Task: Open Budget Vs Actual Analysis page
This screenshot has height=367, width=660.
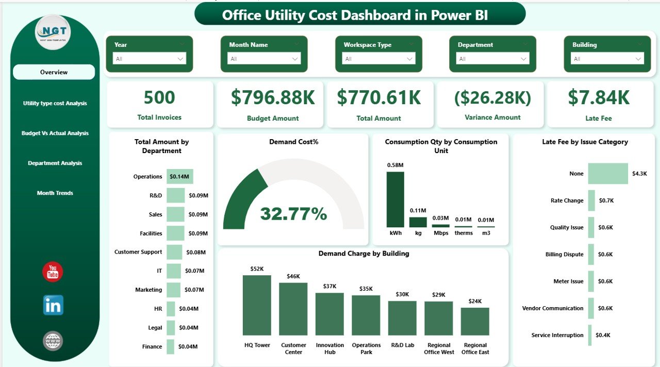Action: [x=55, y=133]
